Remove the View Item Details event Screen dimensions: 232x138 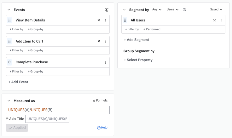coord(99,20)
